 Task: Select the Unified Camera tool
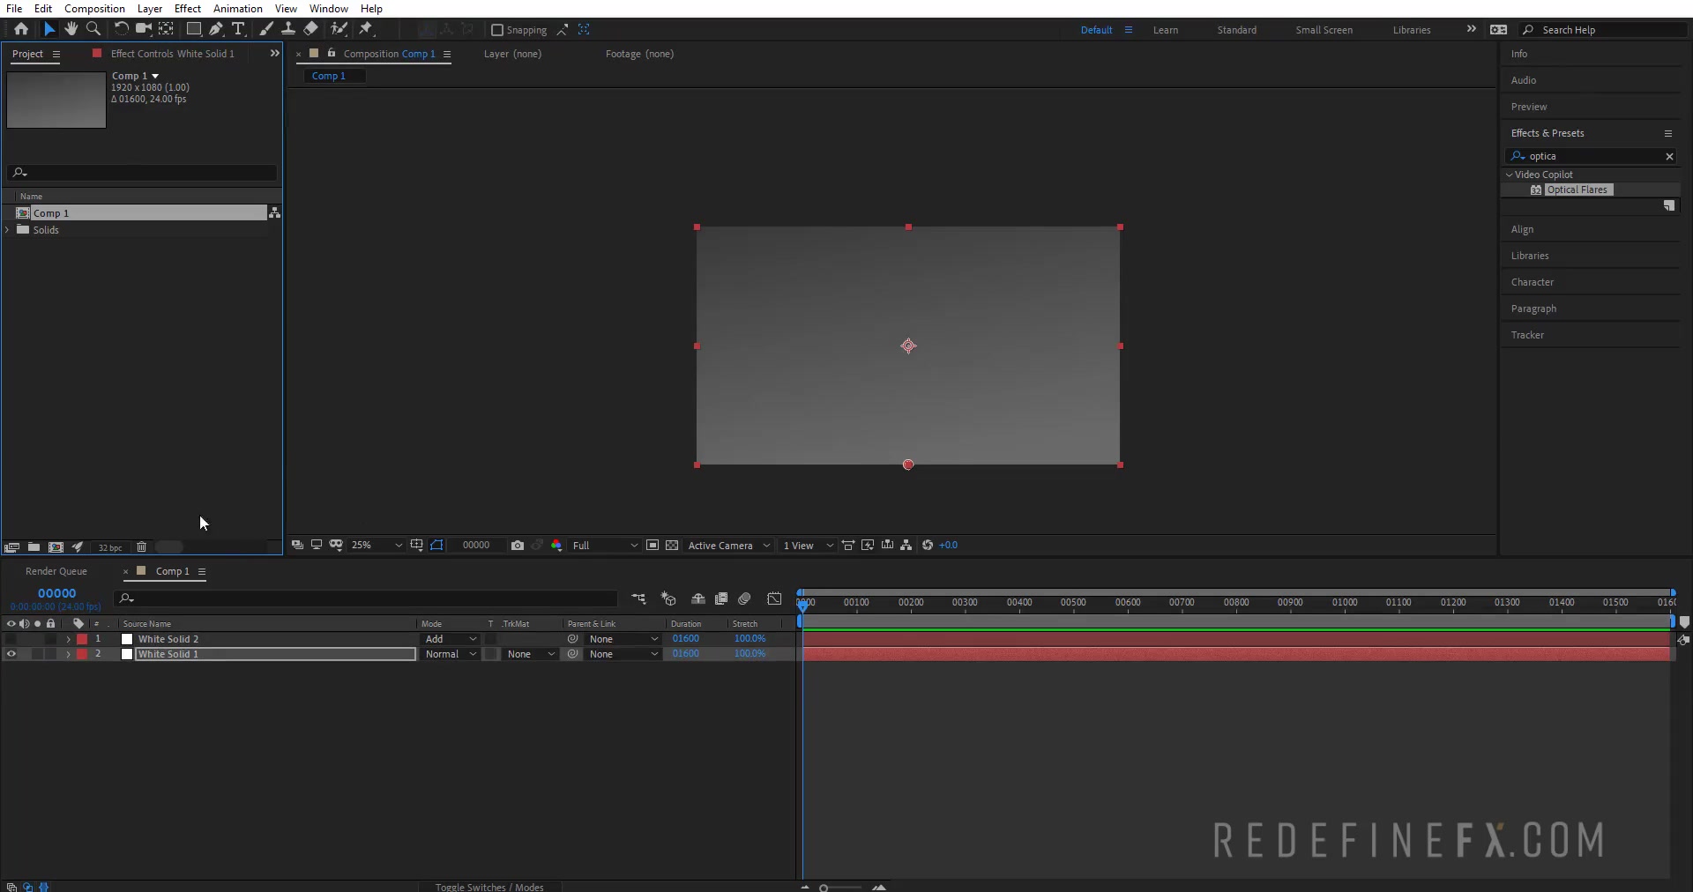click(x=143, y=29)
